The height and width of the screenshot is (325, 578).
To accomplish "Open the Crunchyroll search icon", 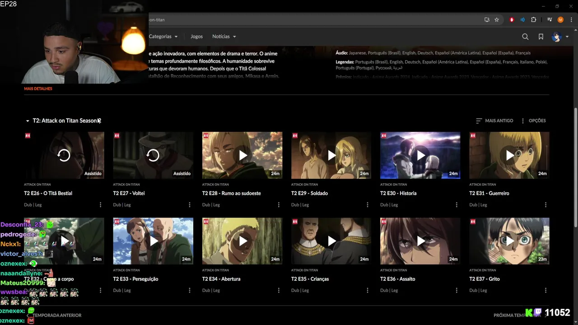I will coord(525,37).
